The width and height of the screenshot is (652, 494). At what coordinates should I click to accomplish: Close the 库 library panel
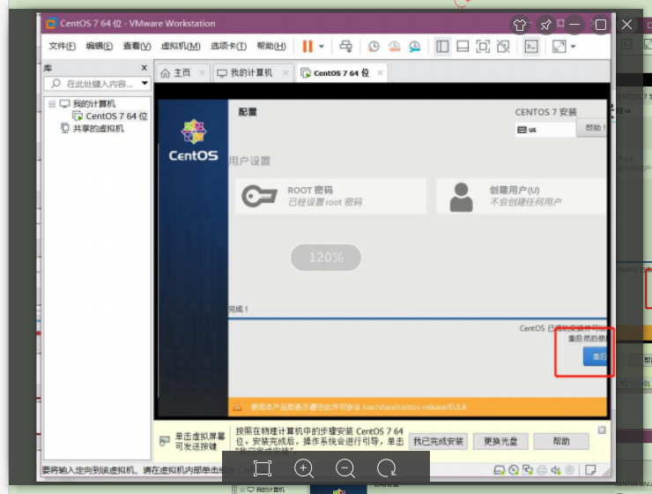[x=144, y=67]
